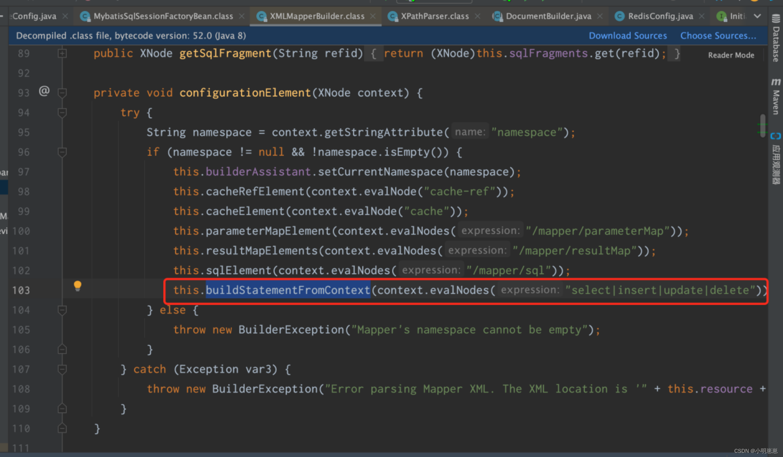Click cacheRefElement call on line 98

[x=255, y=191]
